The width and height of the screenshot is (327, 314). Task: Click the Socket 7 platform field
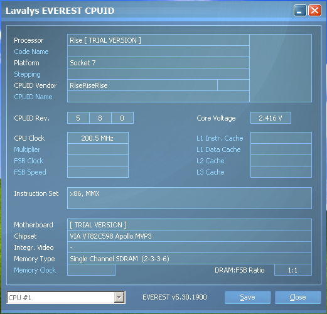[158, 63]
